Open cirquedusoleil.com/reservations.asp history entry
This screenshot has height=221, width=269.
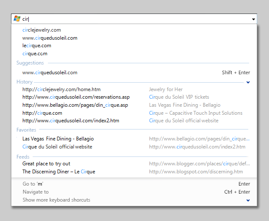pos(76,97)
